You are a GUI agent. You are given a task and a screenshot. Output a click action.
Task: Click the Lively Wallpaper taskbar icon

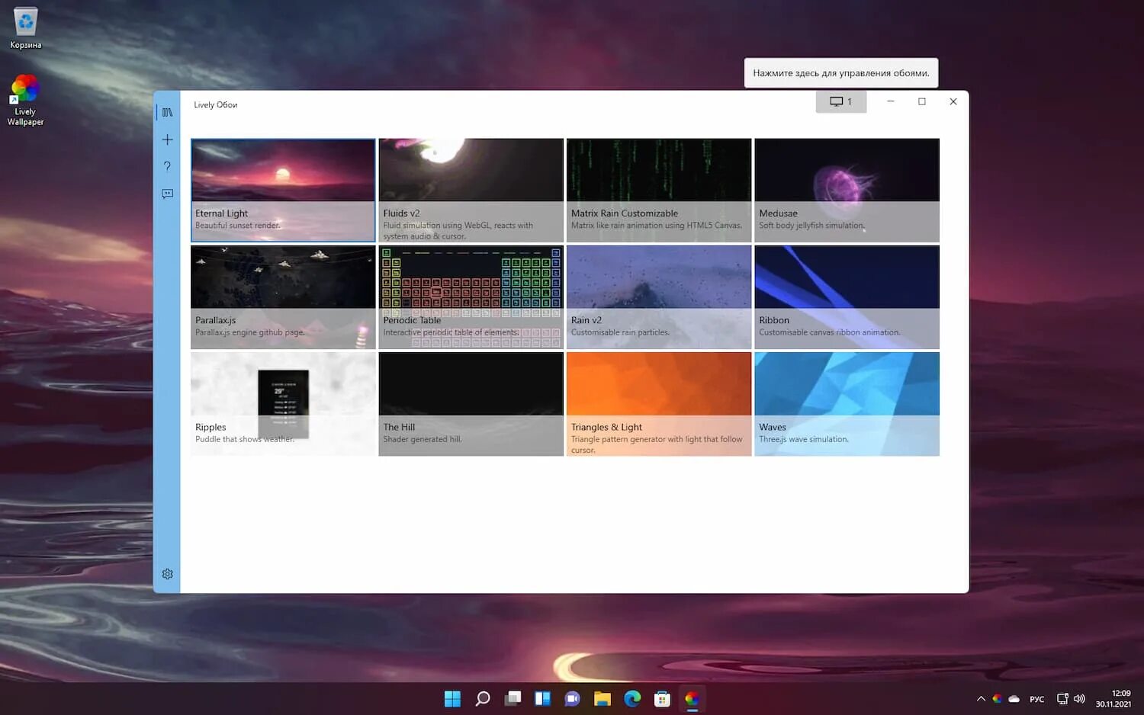692,699
